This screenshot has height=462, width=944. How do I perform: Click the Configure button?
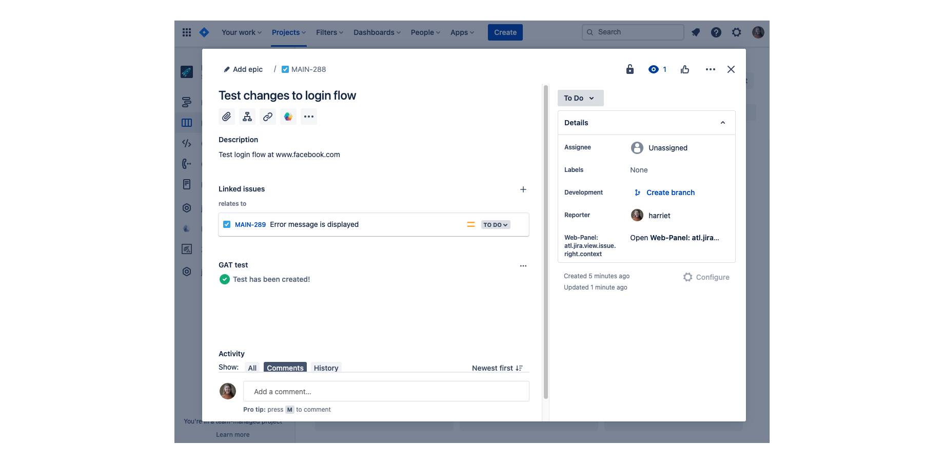click(706, 277)
